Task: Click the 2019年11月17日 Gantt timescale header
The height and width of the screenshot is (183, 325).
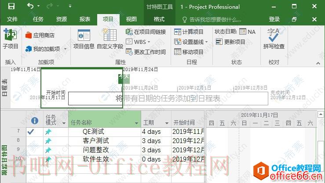Action: (x=259, y=115)
